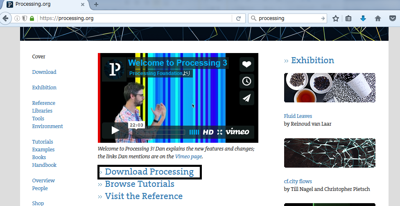Viewport: 400px width, 206px height.
Task: Open the downloads arrow icon
Action: pyautogui.click(x=363, y=18)
